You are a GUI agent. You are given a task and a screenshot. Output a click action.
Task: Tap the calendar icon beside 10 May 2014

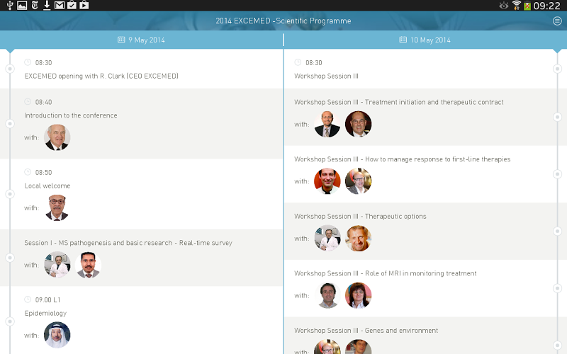[403, 40]
